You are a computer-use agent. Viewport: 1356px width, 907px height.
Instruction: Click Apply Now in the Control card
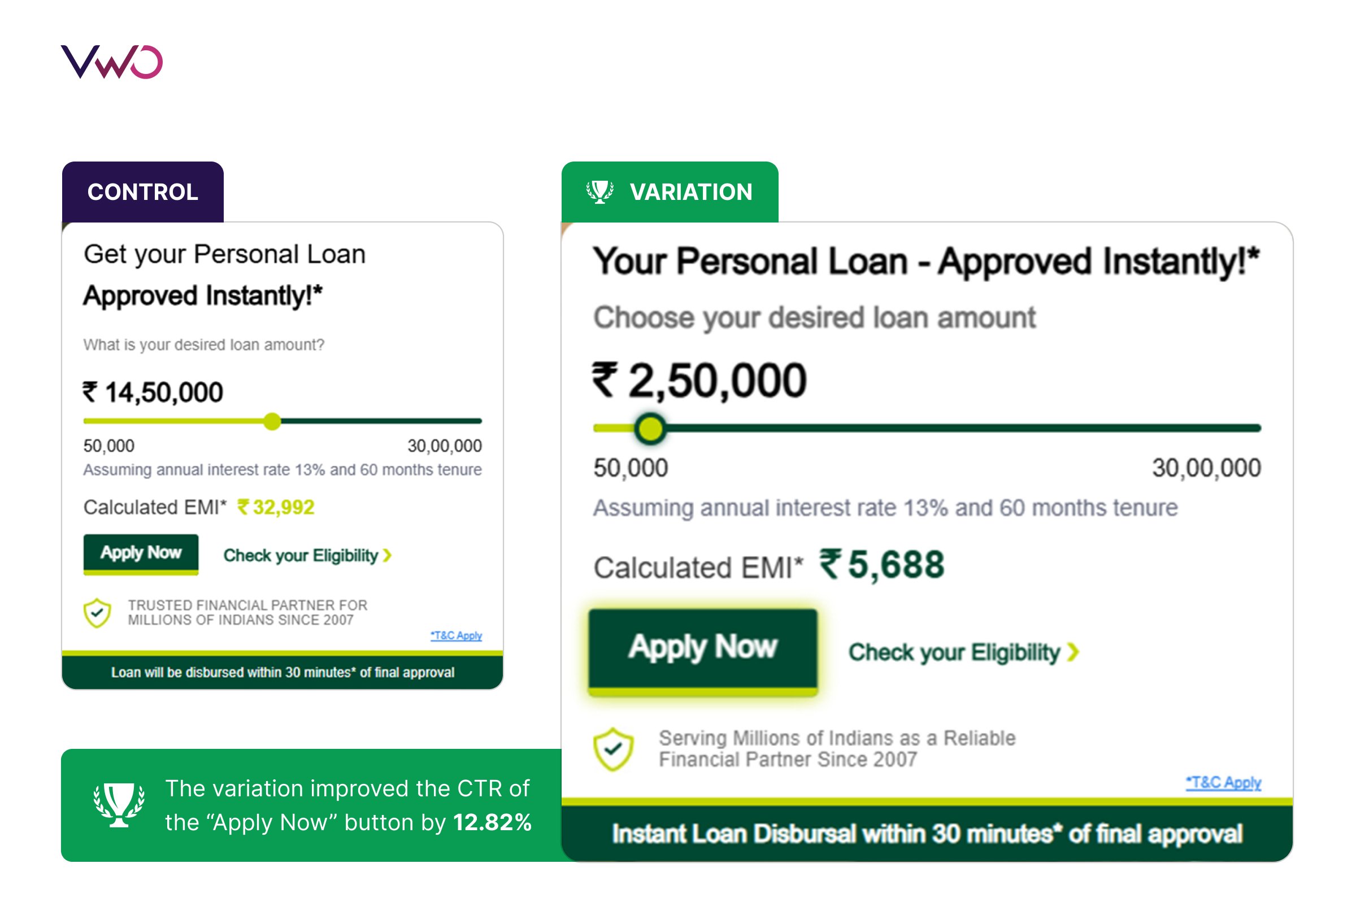(141, 554)
